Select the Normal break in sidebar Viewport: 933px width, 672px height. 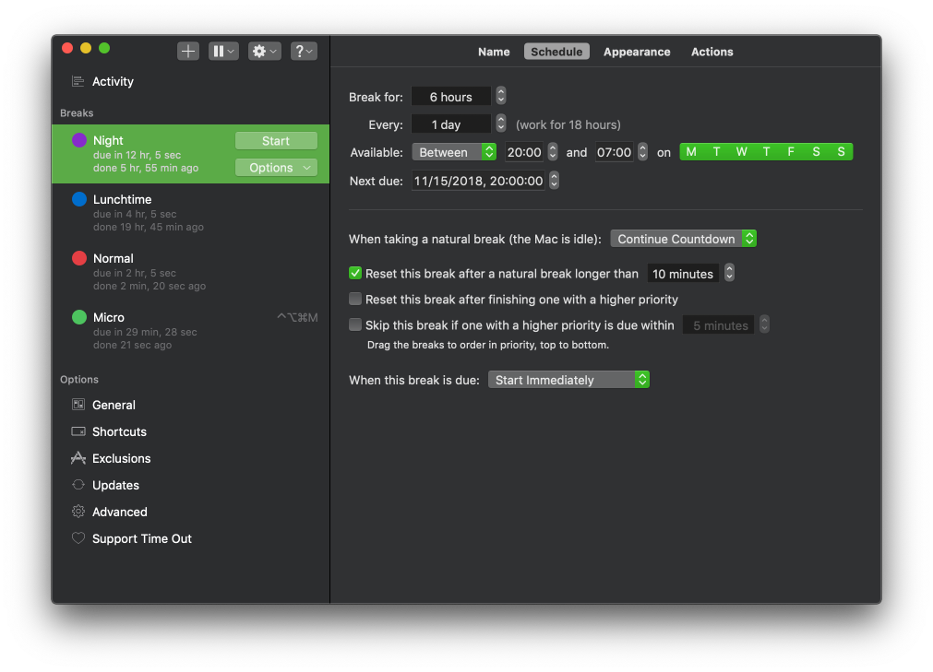tap(190, 272)
